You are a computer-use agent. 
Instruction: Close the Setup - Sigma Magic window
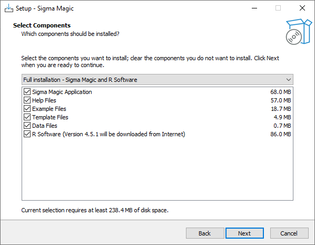tap(302, 8)
